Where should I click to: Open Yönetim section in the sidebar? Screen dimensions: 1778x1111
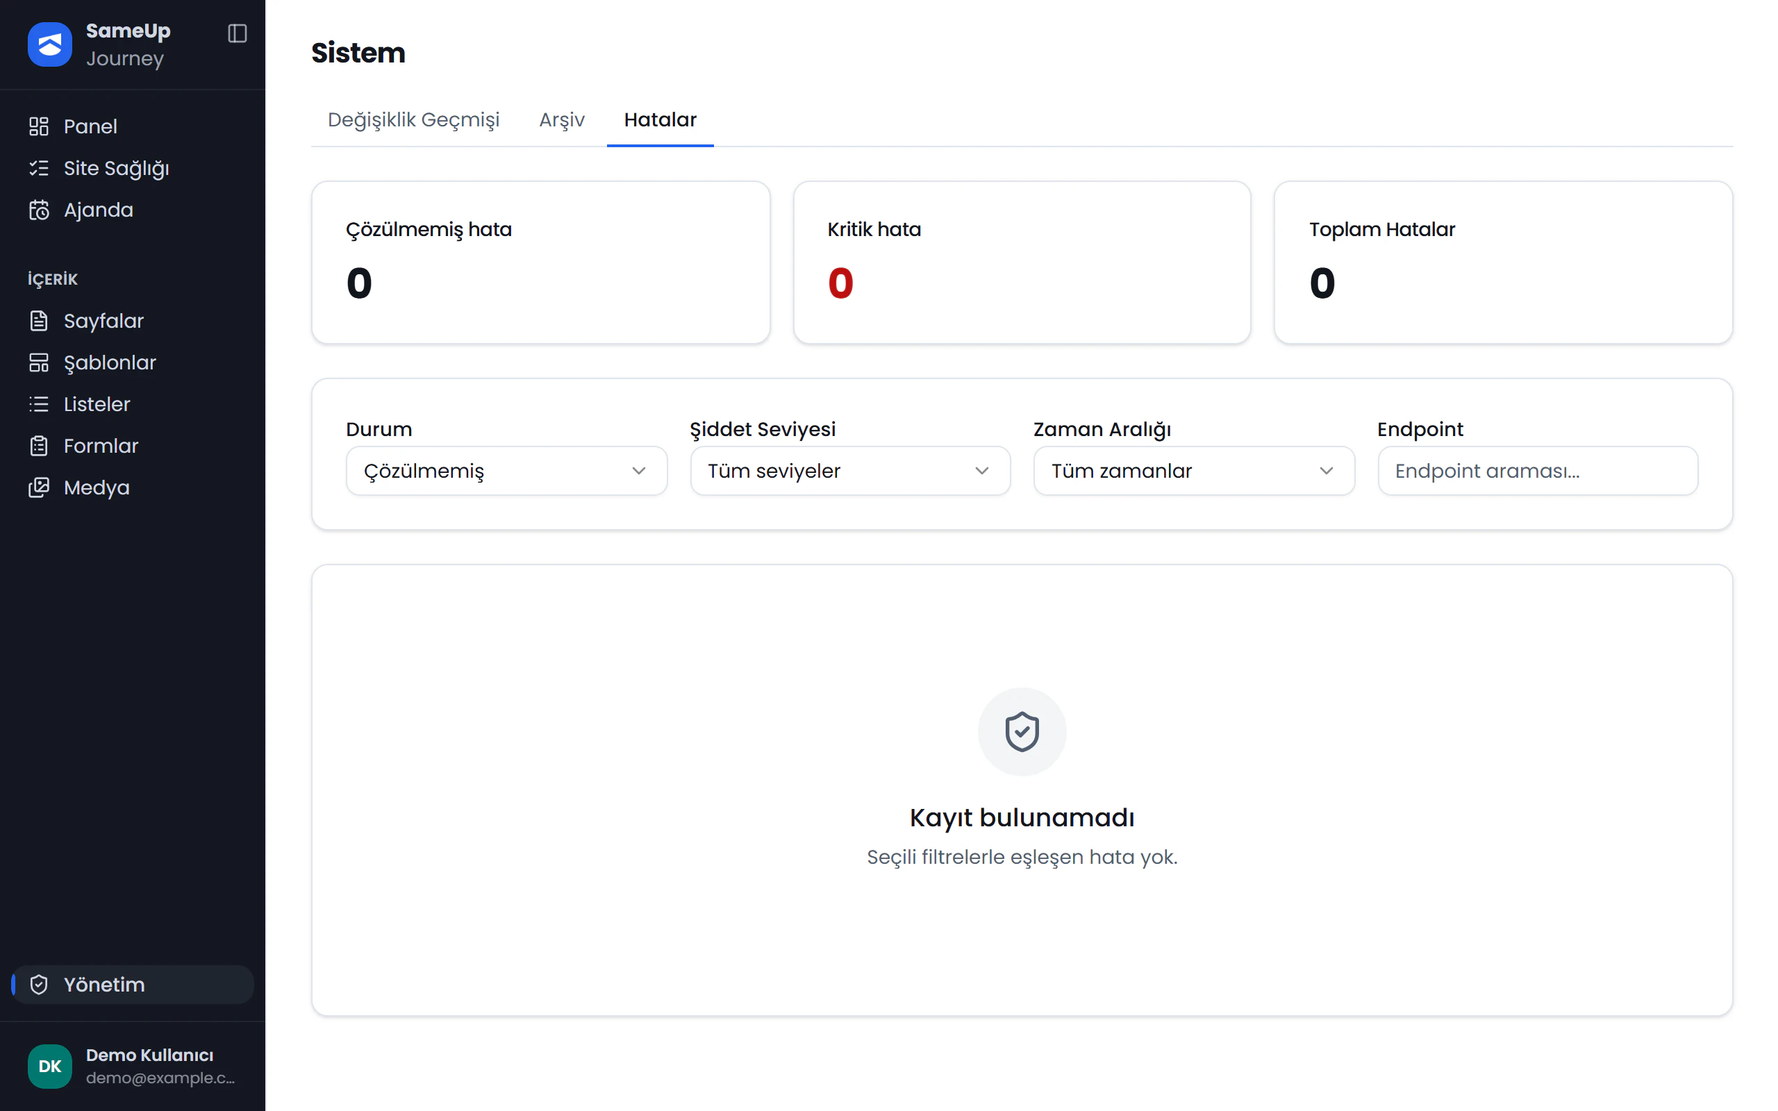pyautogui.click(x=132, y=985)
